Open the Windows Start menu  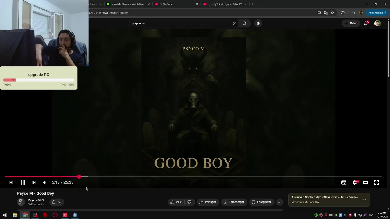coord(5,215)
